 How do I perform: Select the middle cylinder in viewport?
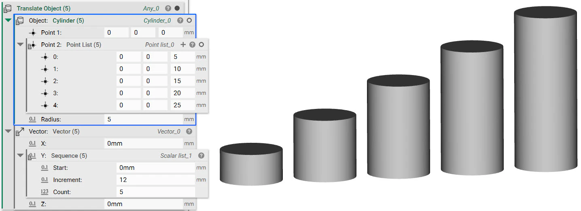click(399, 127)
